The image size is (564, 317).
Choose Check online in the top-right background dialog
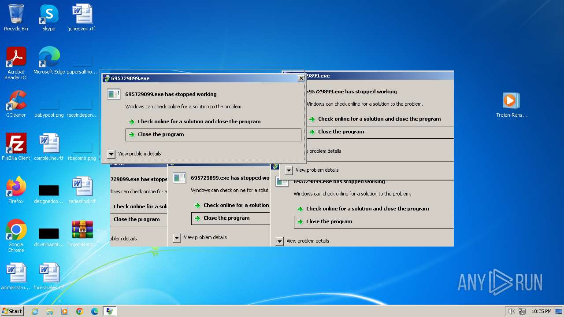[379, 119]
